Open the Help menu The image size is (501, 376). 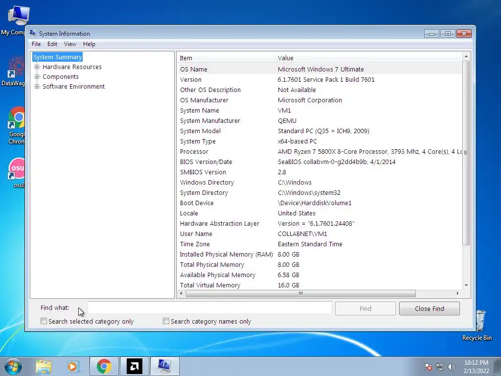[x=89, y=44]
